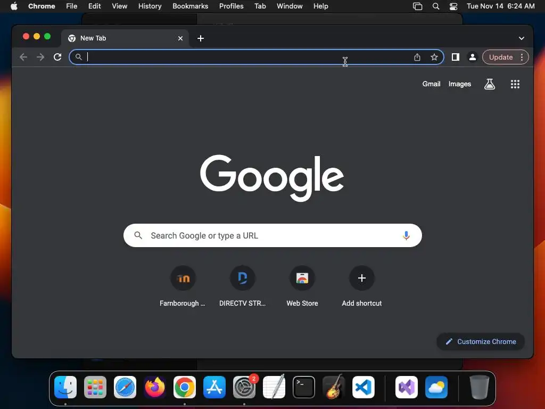
Task: Open the Chrome application menu
Action: coord(42,6)
